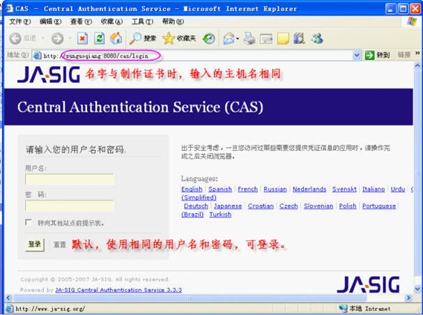The height and width of the screenshot is (315, 423).
Task: Click the Back navigation arrow icon
Action: point(15,38)
